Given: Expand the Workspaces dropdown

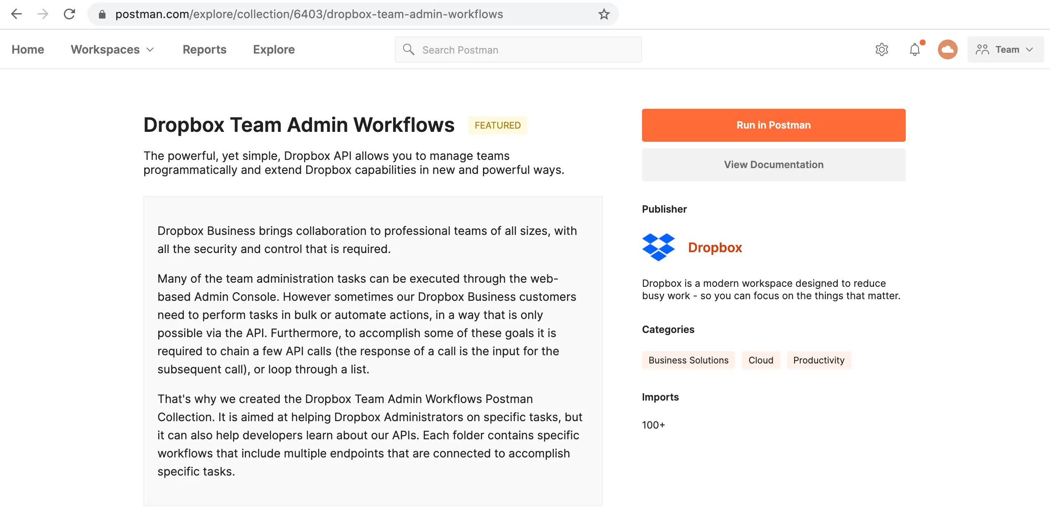Looking at the screenshot, I should pyautogui.click(x=112, y=49).
